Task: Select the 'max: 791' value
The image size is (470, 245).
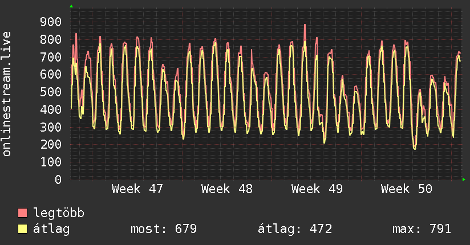Action: pos(422,229)
